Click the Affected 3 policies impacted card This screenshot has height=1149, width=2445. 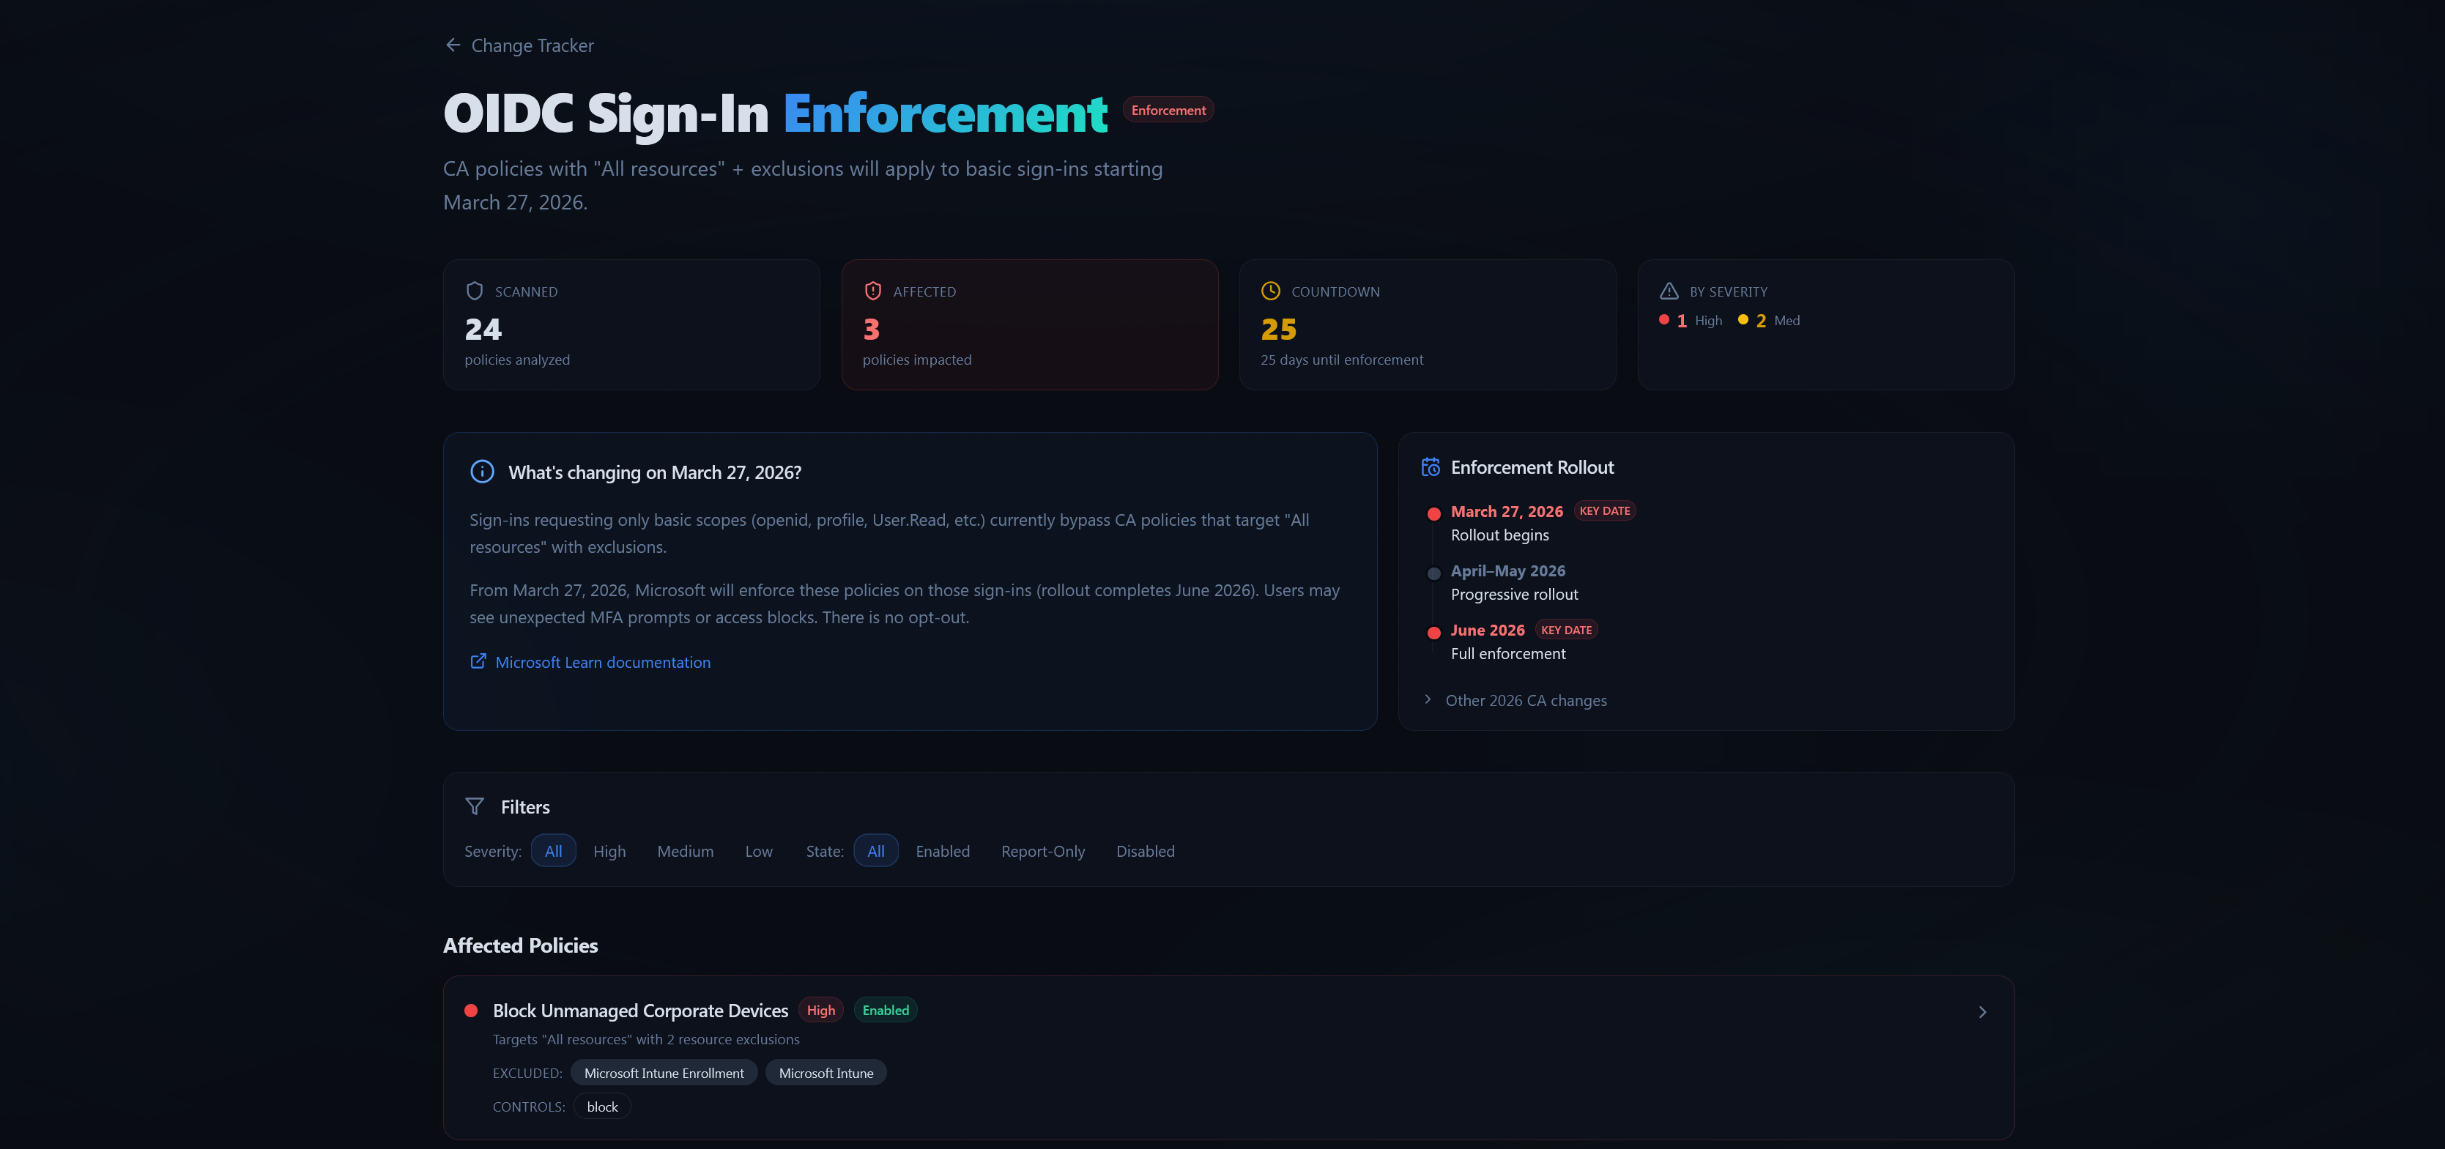click(1030, 324)
